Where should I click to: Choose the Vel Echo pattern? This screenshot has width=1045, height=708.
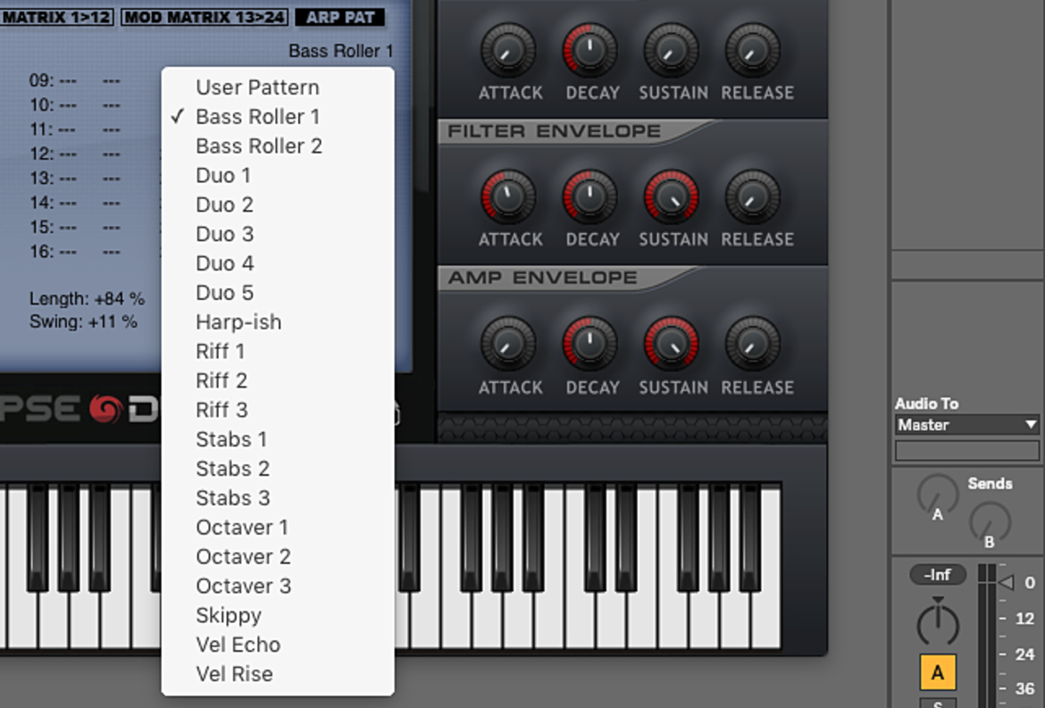click(278, 644)
